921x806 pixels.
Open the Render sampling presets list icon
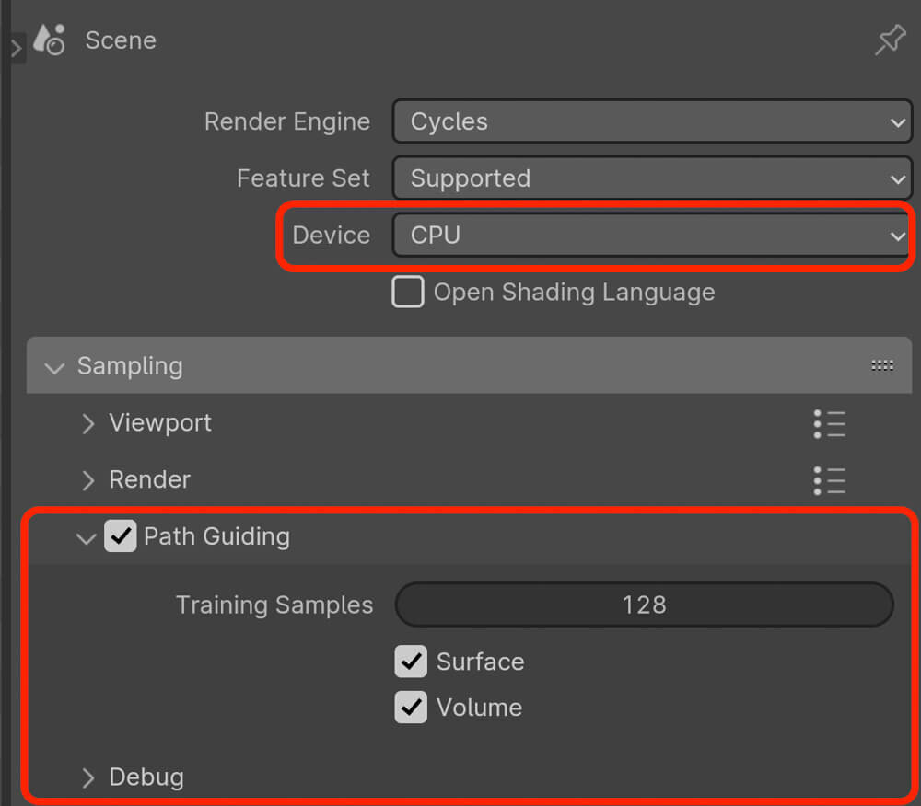point(830,481)
